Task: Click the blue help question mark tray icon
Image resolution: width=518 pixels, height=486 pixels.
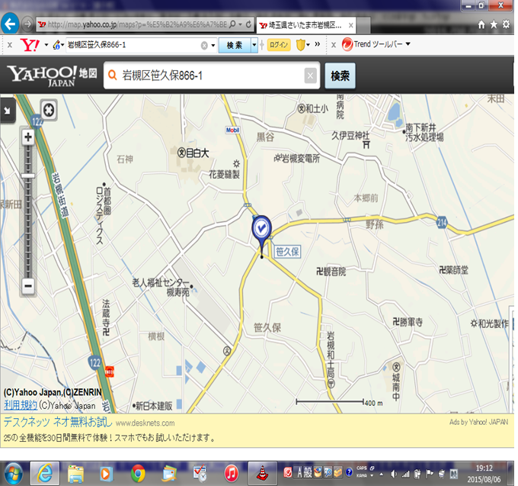Action: (x=349, y=472)
